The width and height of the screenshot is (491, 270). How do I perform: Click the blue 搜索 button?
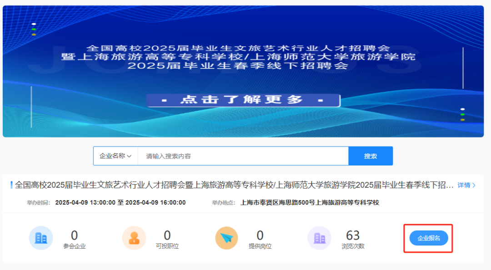pos(371,156)
